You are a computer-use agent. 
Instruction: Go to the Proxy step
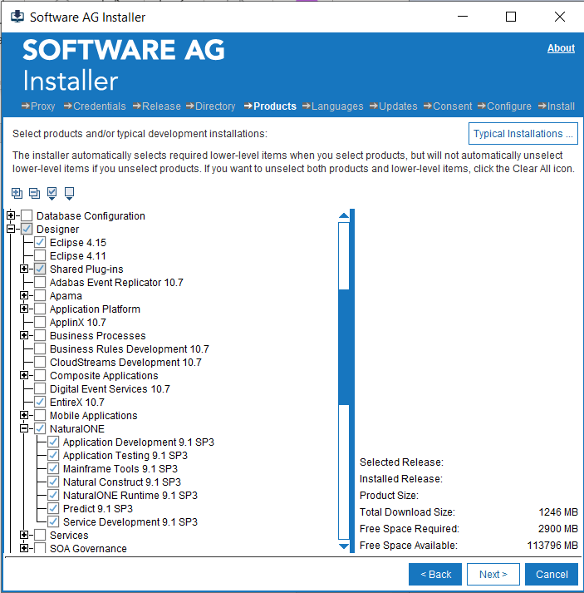click(x=38, y=106)
